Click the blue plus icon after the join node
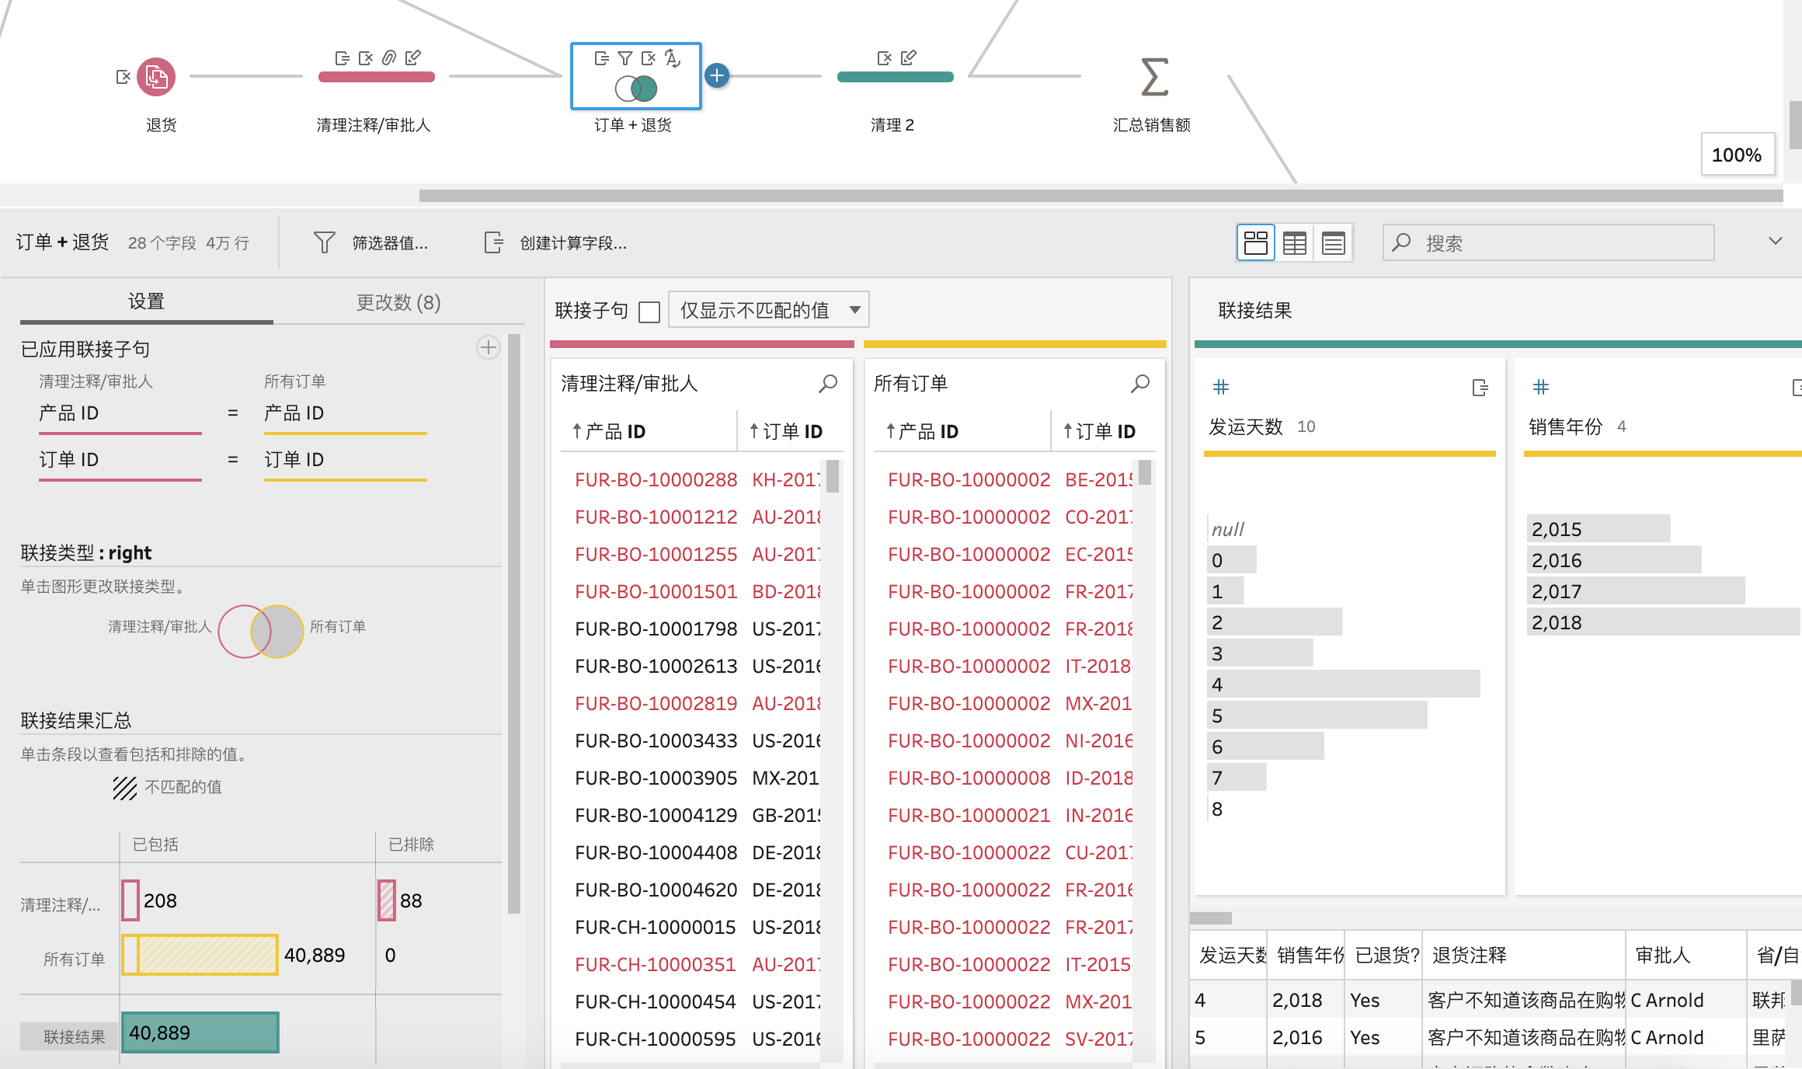The height and width of the screenshot is (1069, 1802). point(716,75)
